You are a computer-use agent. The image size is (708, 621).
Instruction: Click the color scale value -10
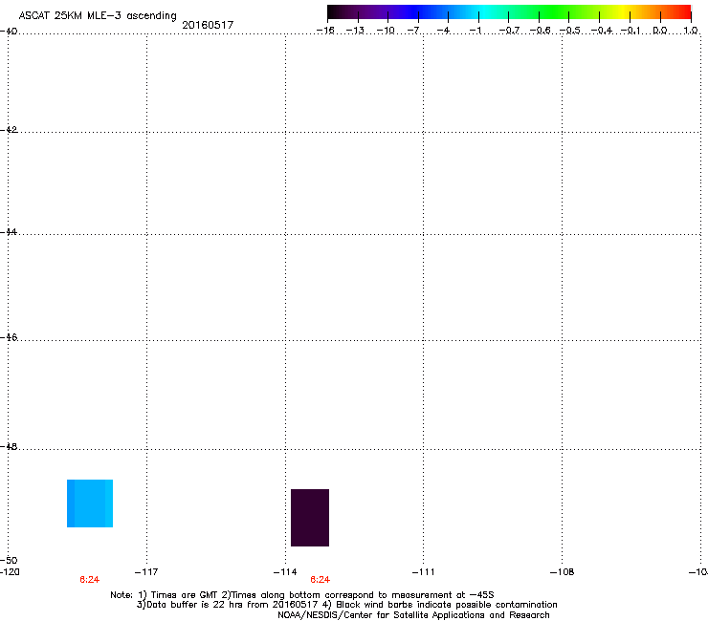(386, 31)
